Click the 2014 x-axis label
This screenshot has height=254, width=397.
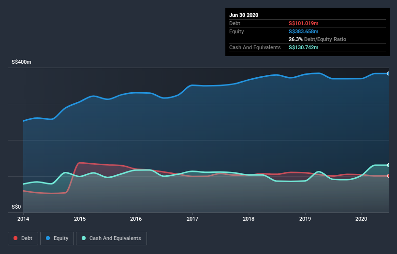tap(23, 219)
